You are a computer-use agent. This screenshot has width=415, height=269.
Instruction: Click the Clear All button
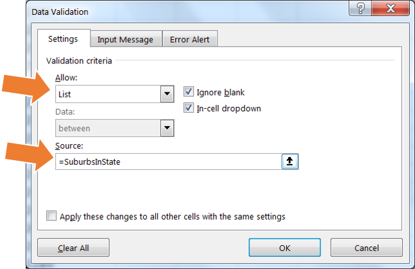point(73,248)
